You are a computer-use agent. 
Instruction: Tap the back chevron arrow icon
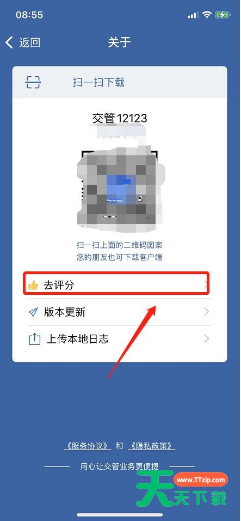[9, 43]
